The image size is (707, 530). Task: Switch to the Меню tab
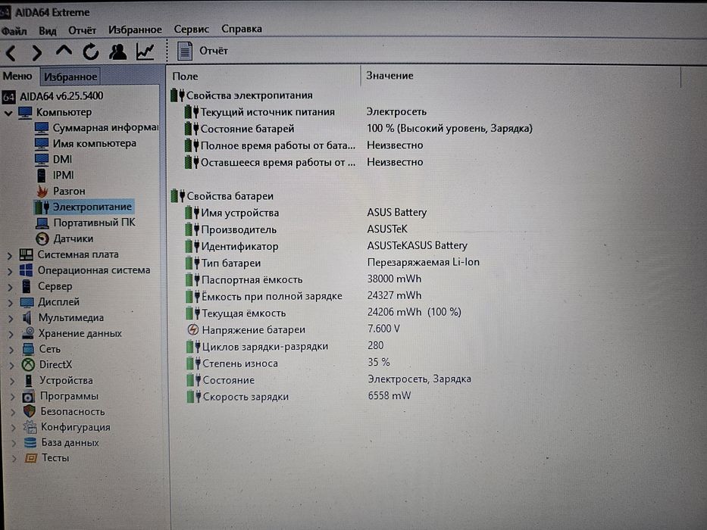17,76
